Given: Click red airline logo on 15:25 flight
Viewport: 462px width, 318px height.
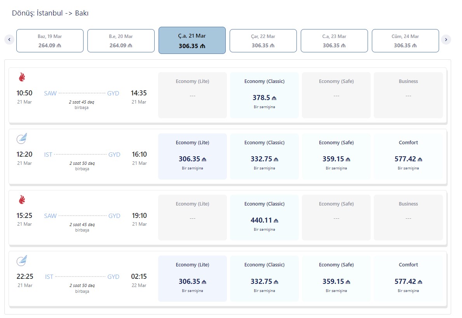Looking at the screenshot, I should (x=22, y=200).
